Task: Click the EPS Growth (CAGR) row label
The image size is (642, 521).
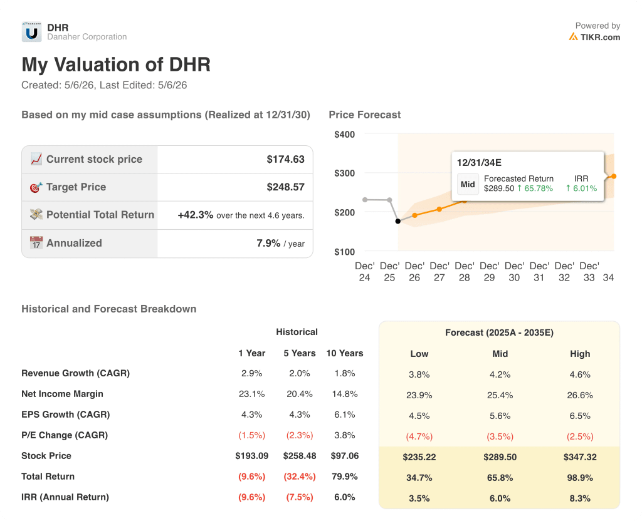Action: [65, 415]
